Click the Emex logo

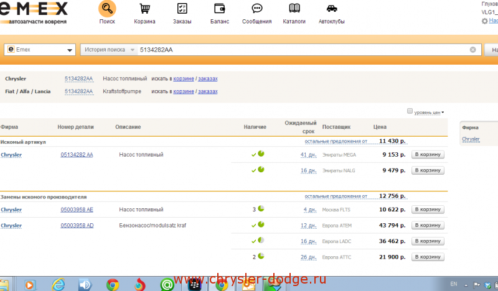tap(34, 12)
